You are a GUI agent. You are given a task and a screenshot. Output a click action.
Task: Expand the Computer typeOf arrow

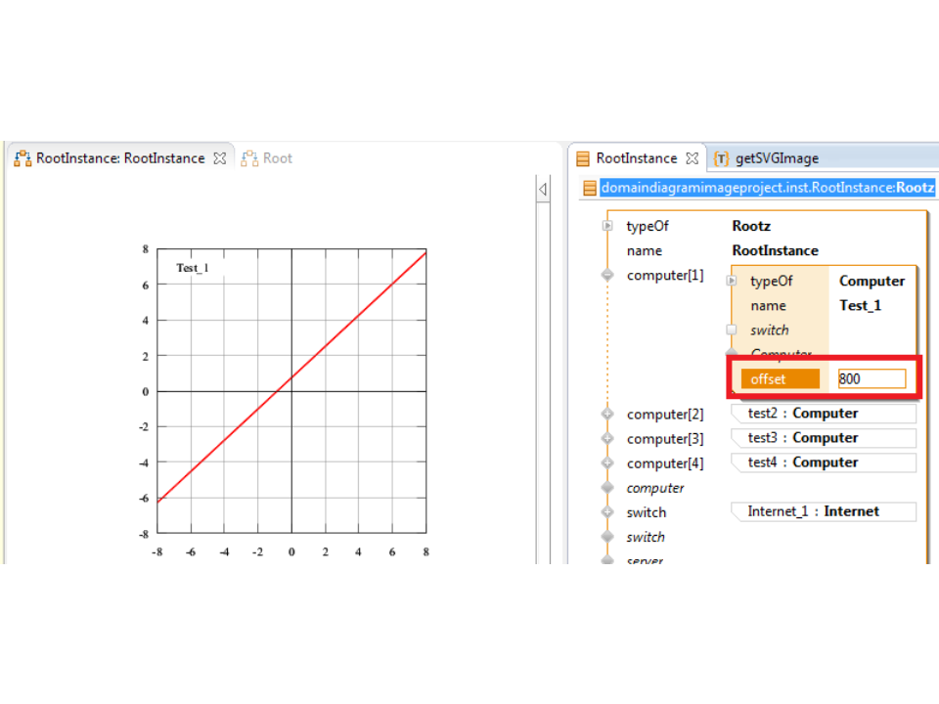tap(732, 281)
